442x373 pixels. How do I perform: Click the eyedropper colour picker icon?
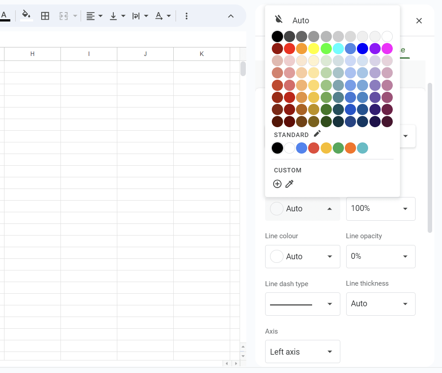pyautogui.click(x=290, y=184)
